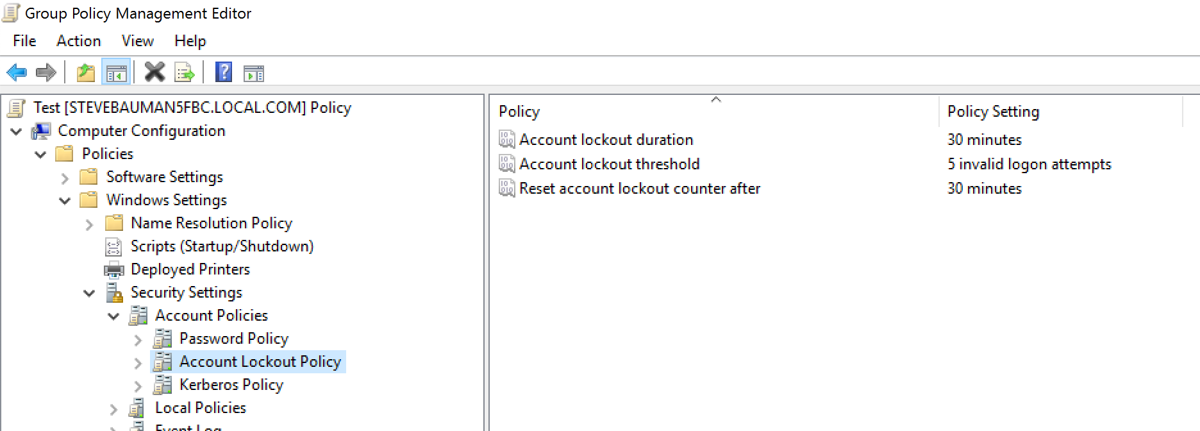
Task: Open Help using the question mark icon
Action: (222, 72)
